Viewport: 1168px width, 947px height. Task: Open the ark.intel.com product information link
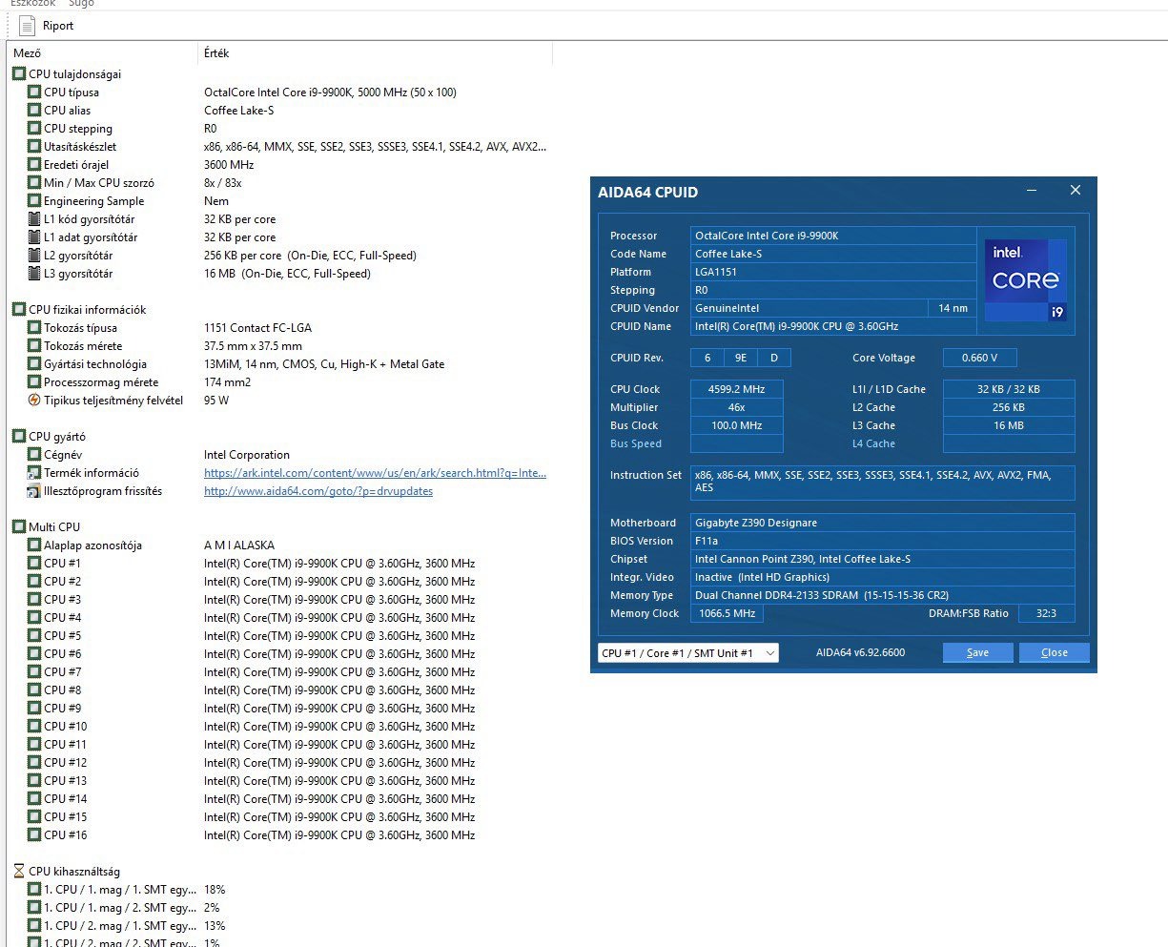pyautogui.click(x=375, y=472)
